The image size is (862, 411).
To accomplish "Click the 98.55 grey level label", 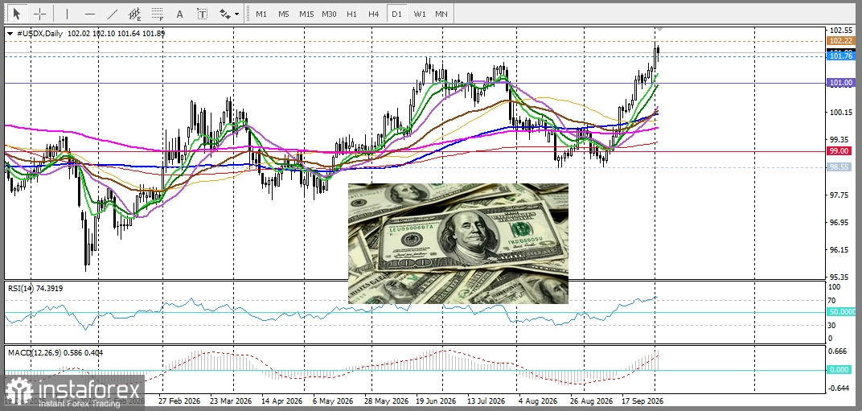I will click(x=840, y=166).
